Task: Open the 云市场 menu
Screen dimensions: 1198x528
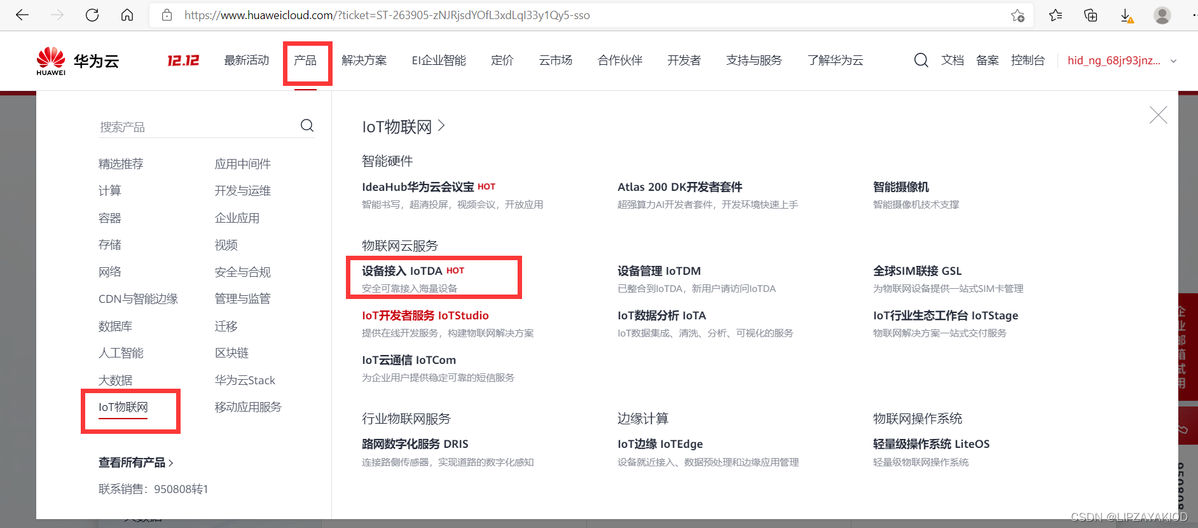Action: 556,60
